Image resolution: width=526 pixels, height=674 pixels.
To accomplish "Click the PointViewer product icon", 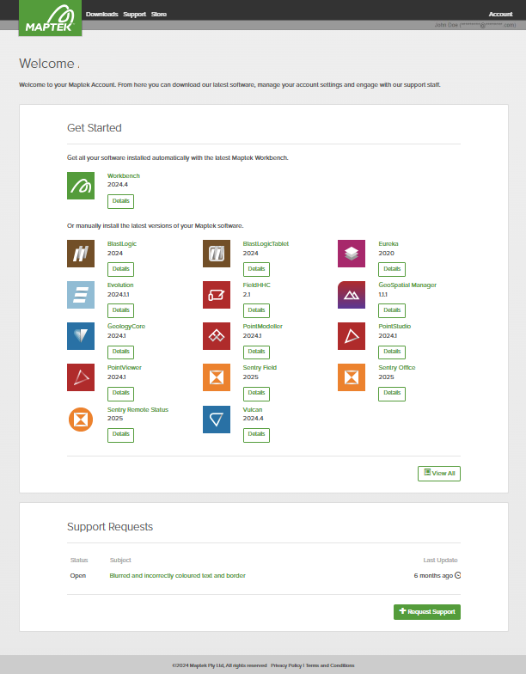I will tap(81, 377).
